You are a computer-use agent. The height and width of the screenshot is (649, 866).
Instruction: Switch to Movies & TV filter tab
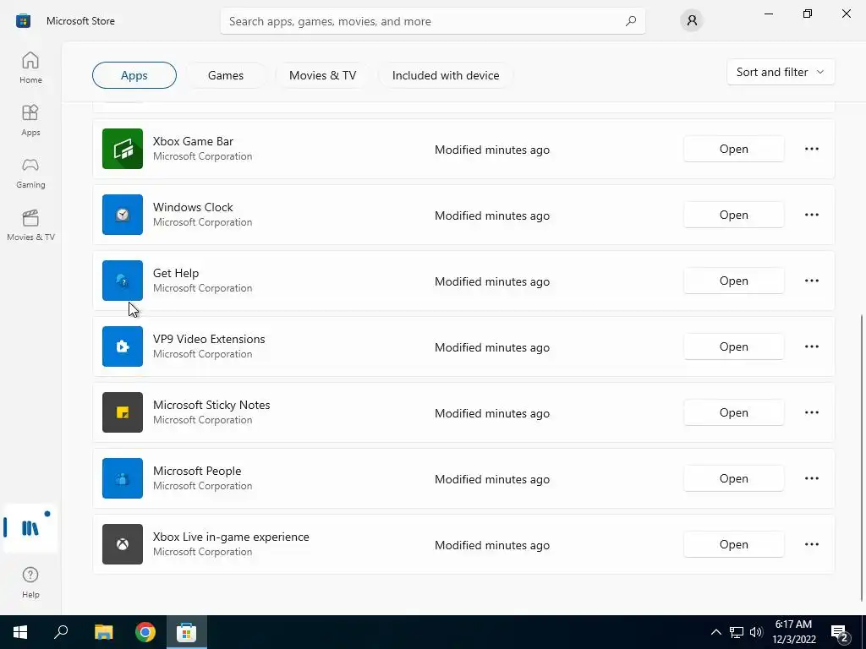(322, 75)
